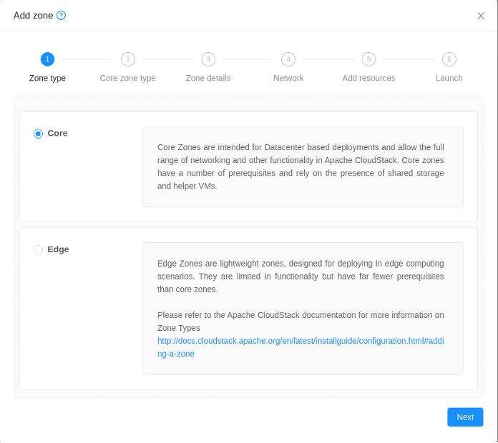Select the Edge radio button

(38, 250)
